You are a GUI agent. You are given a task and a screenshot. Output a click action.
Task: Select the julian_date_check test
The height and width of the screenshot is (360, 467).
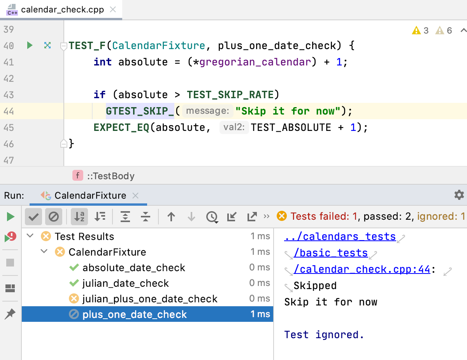click(x=147, y=283)
